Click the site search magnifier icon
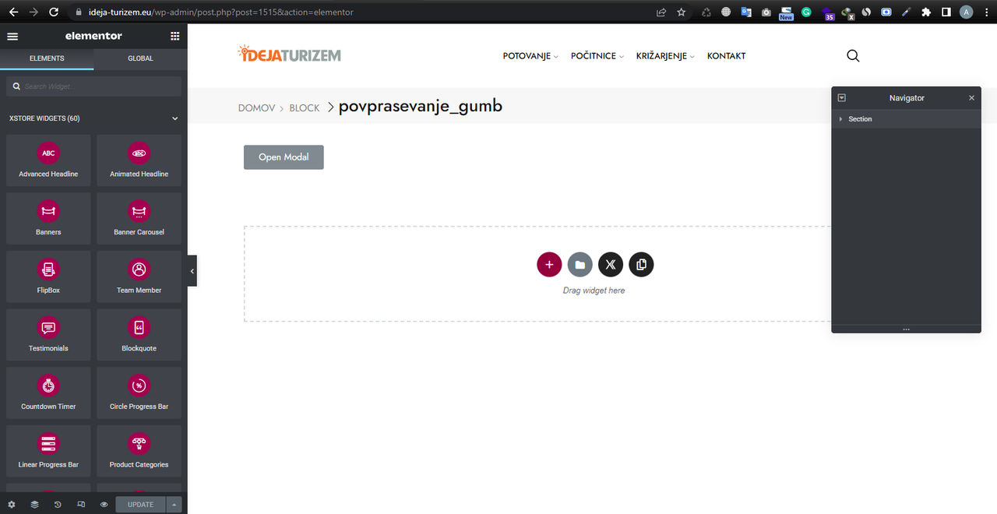The height and width of the screenshot is (514, 997). [853, 56]
